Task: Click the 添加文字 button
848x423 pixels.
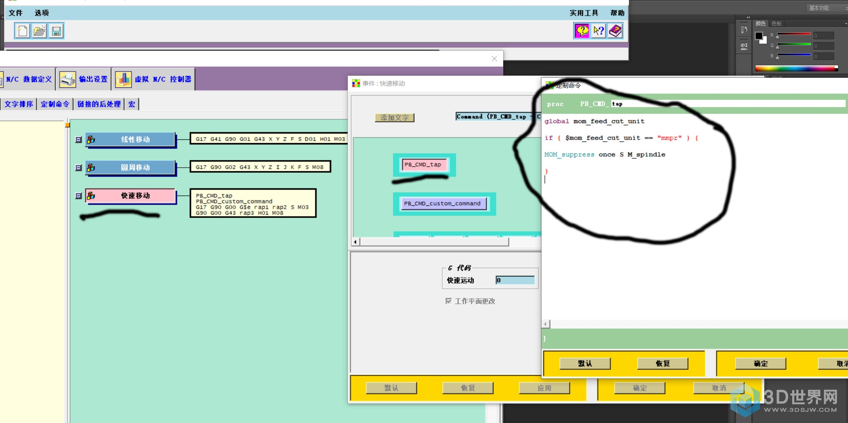Action: [x=394, y=118]
